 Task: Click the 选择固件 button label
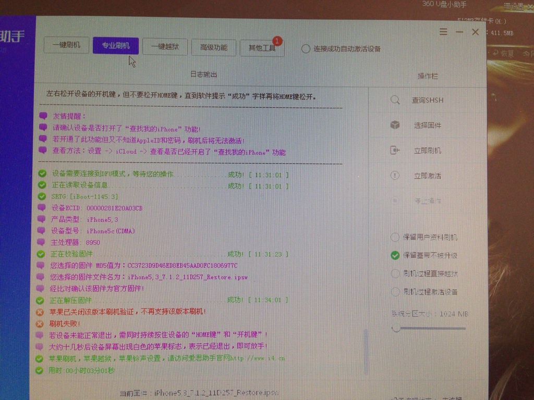[428, 126]
